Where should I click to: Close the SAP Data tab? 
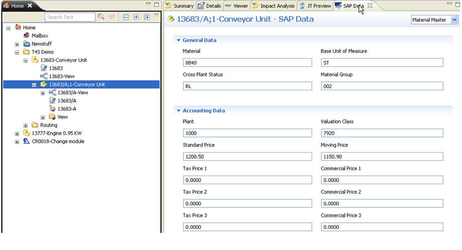click(370, 6)
